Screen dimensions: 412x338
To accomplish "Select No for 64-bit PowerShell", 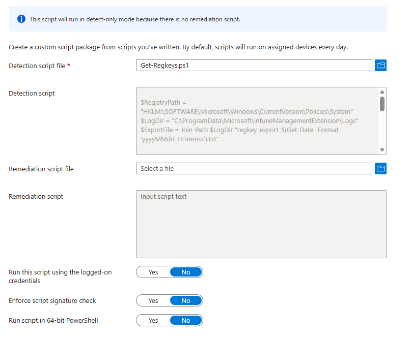I will [x=186, y=321].
